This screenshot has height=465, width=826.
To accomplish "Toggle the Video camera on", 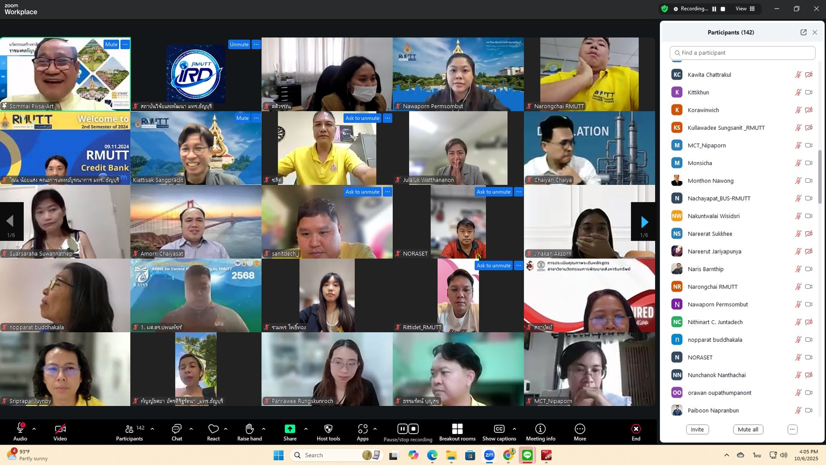I will tap(60, 429).
